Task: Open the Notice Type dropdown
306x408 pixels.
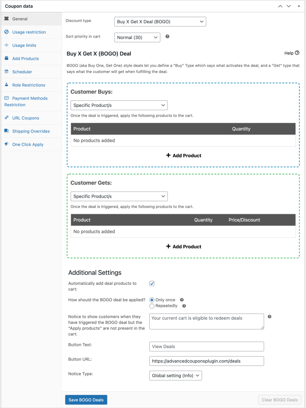Action: pos(176,375)
